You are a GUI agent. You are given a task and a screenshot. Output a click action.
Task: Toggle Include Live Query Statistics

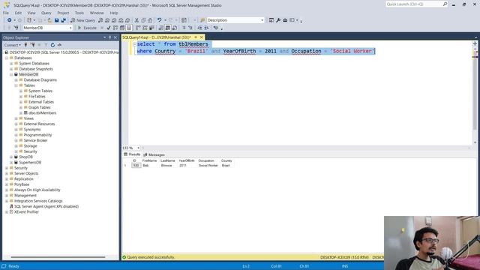click(145, 28)
